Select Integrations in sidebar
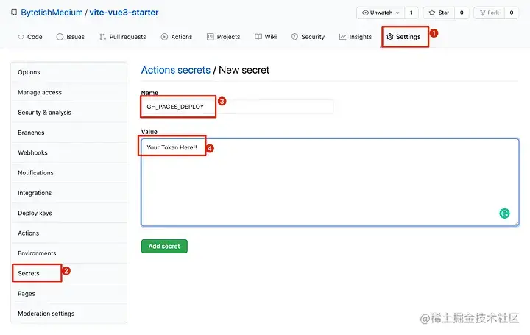The image size is (530, 335). tap(69, 193)
